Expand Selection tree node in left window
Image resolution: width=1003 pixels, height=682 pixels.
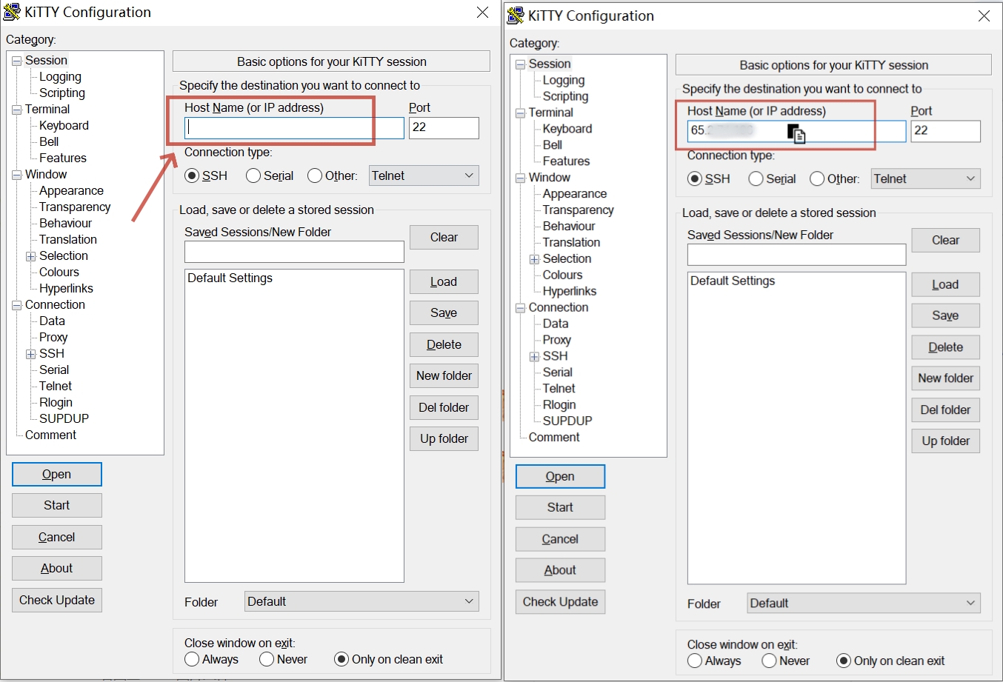(x=31, y=256)
